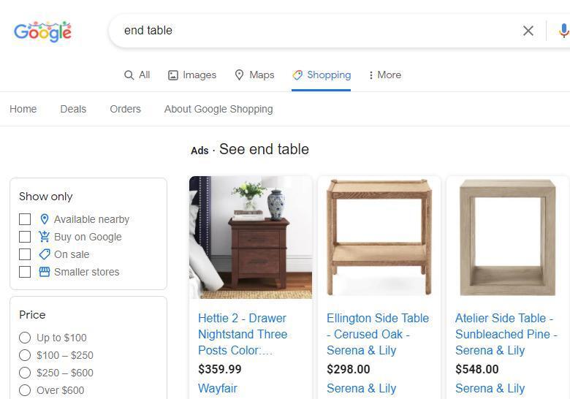The image size is (570, 399).
Task: Go to About Google Shopping
Action: pos(218,109)
